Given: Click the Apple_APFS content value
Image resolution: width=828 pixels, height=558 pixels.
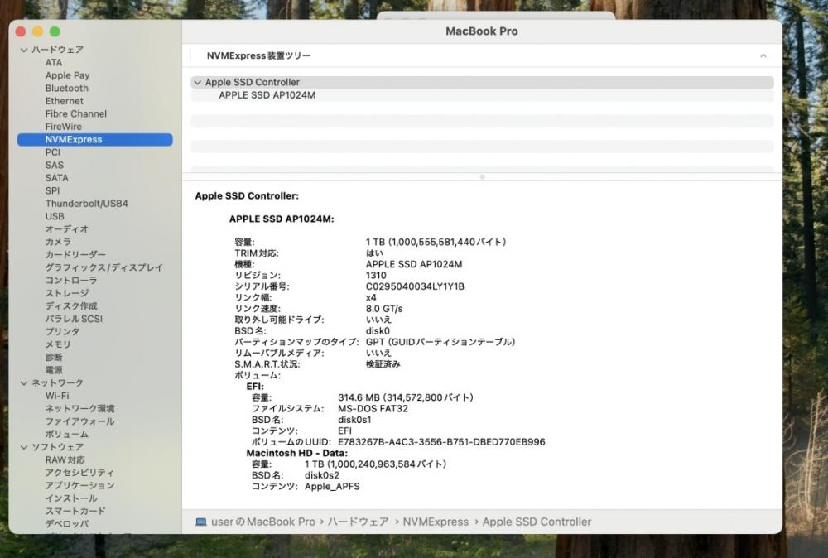Looking at the screenshot, I should [x=332, y=486].
